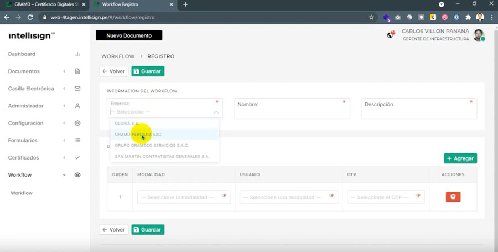This screenshot has height=252, width=498.
Task: Open the Workflow submenu item
Action: 22,193
